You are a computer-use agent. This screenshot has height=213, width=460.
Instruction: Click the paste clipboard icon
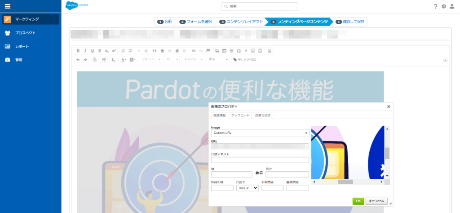point(95,60)
